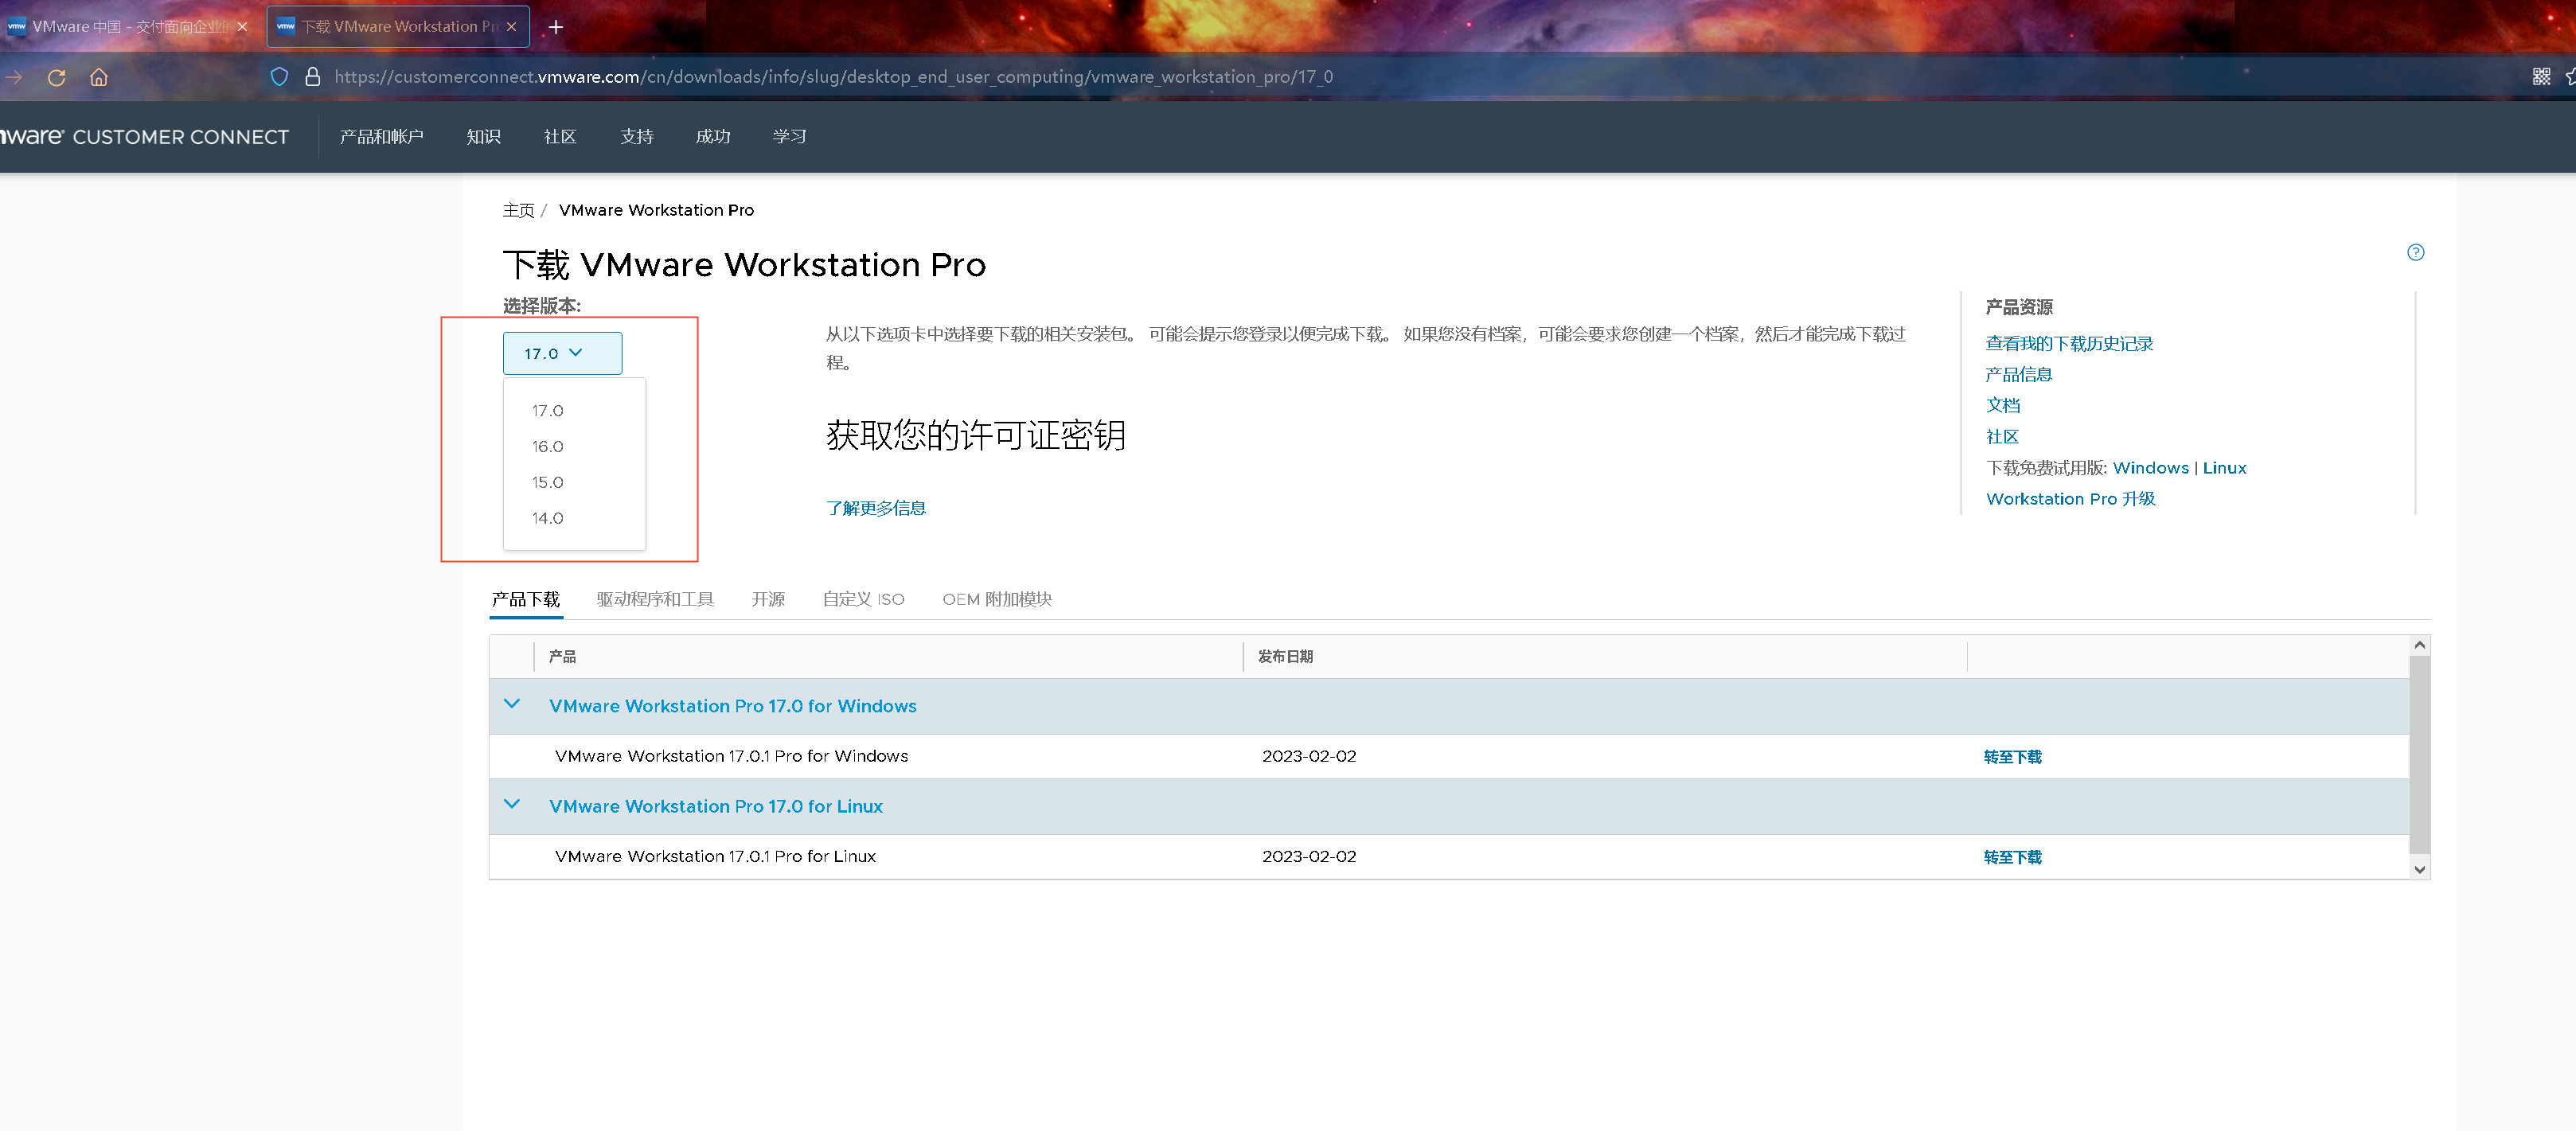Switch to 驱动程序和工具 tab
The image size is (2576, 1131).
click(x=655, y=599)
